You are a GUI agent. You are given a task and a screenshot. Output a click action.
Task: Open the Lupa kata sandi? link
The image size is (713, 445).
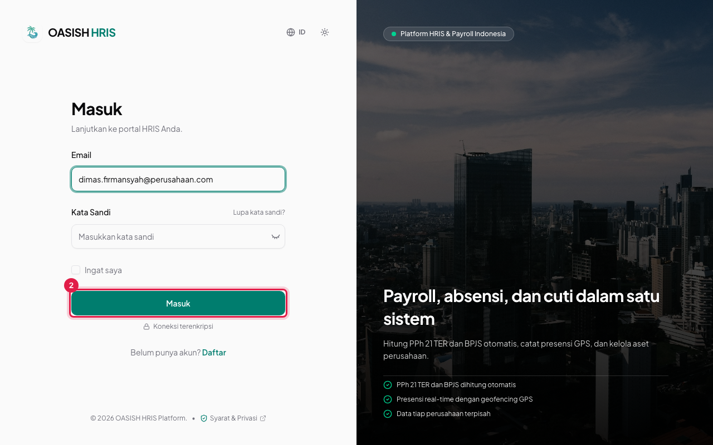[259, 212]
